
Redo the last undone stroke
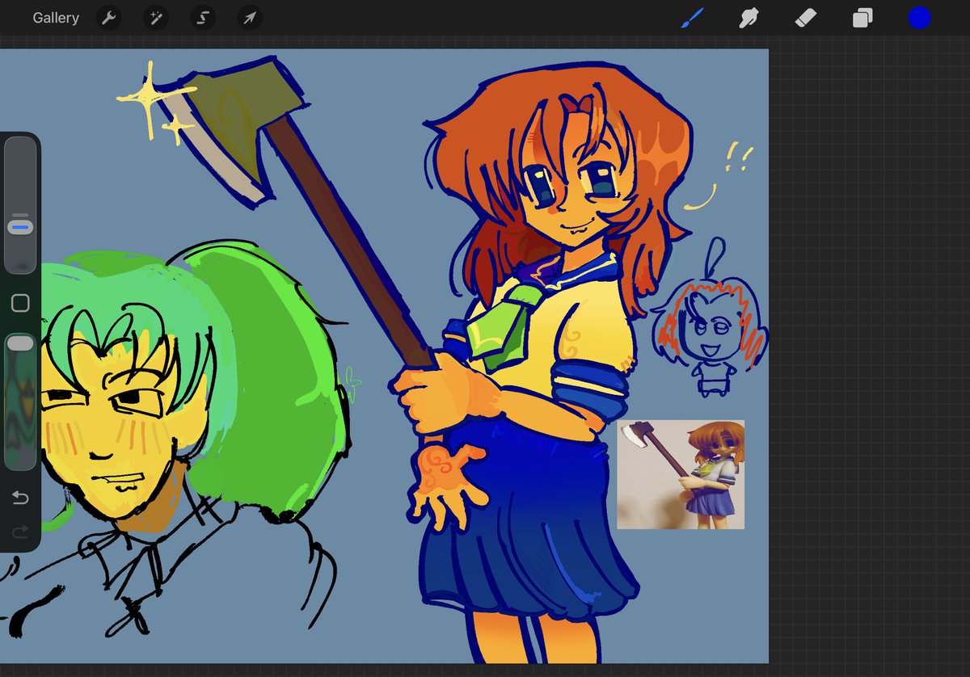pyautogui.click(x=20, y=532)
